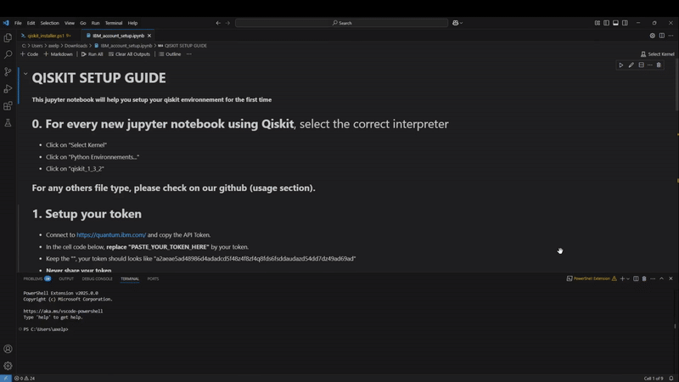The width and height of the screenshot is (679, 382).
Task: Kill the terminal with trash icon
Action: click(644, 278)
